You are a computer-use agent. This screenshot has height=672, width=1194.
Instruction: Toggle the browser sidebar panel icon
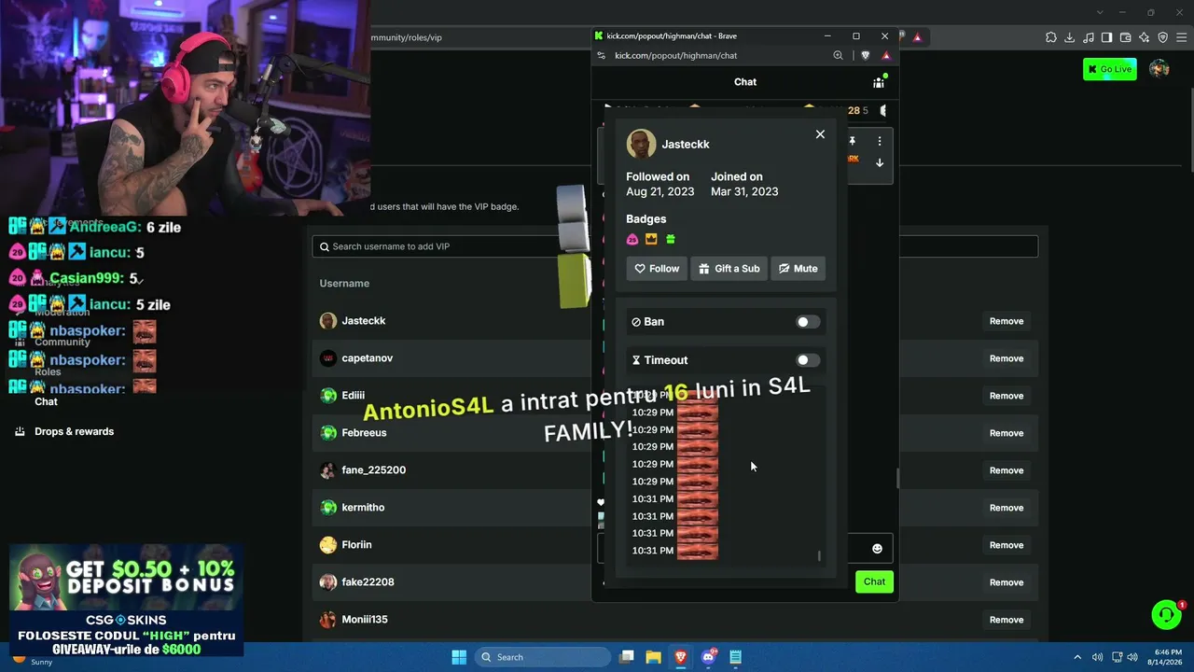(1107, 37)
